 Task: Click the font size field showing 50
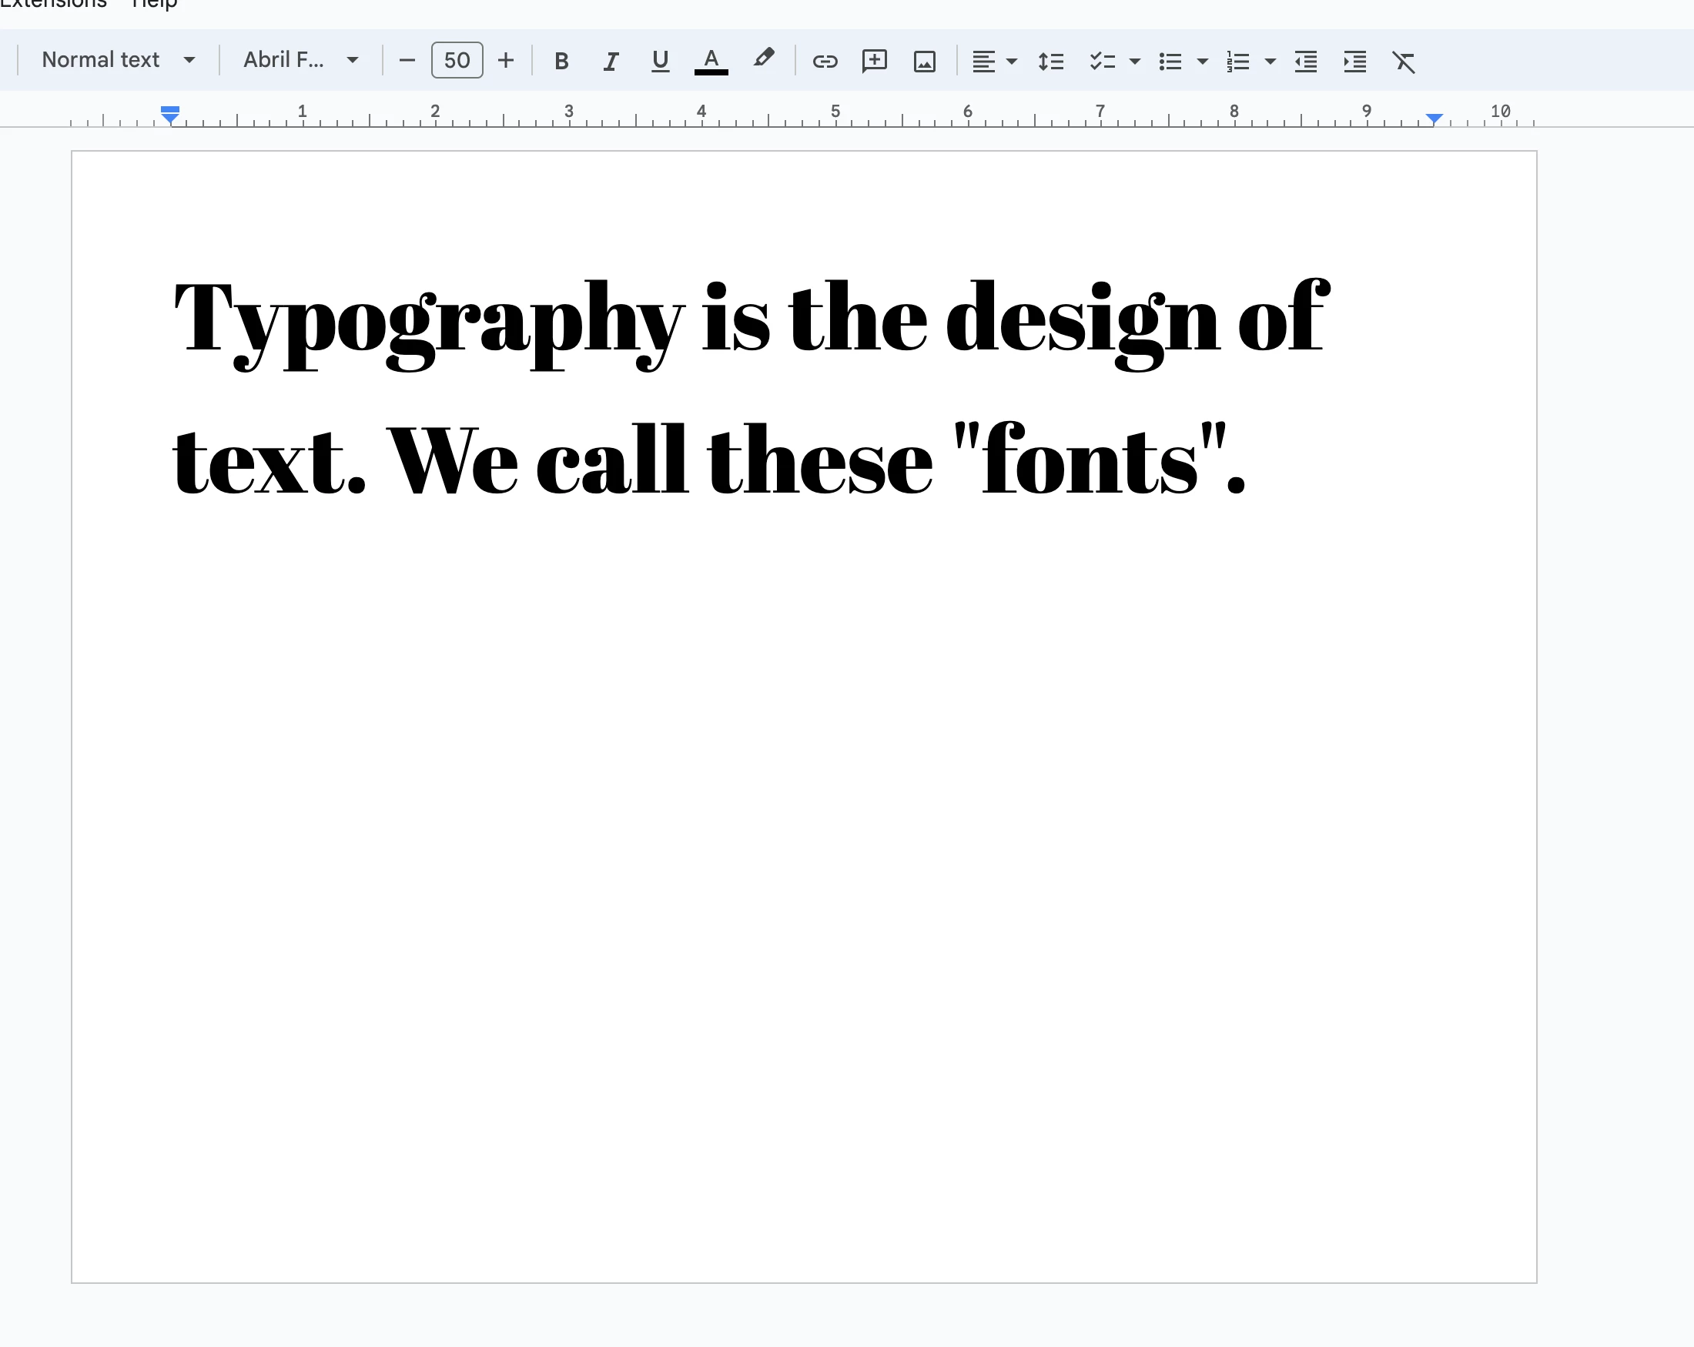point(457,61)
